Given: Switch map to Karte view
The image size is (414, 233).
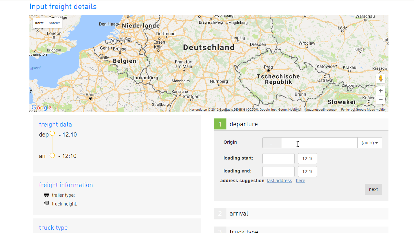Looking at the screenshot, I should click(x=39, y=23).
